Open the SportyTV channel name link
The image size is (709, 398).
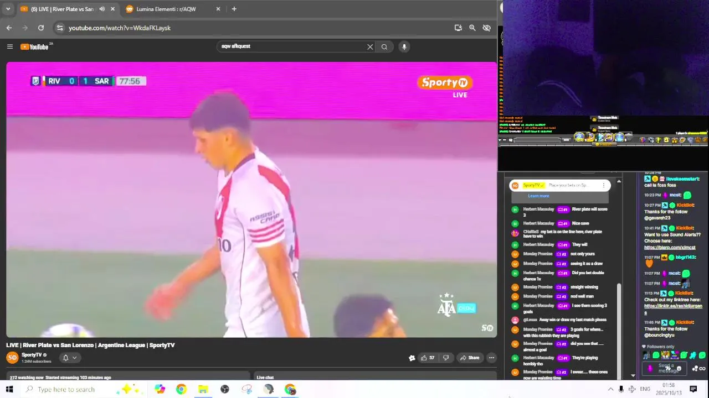click(32, 355)
